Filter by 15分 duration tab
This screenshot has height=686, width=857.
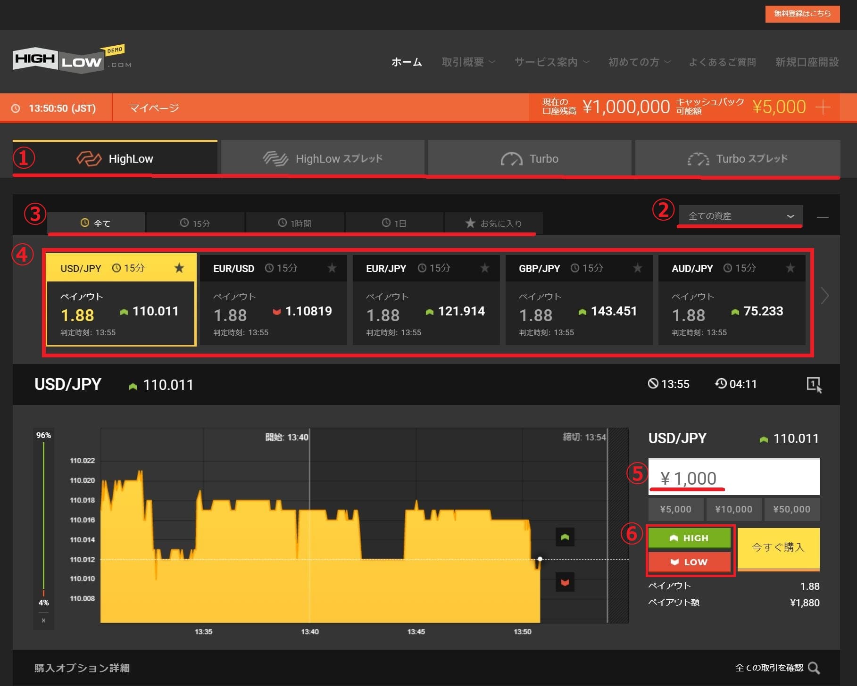coord(195,223)
